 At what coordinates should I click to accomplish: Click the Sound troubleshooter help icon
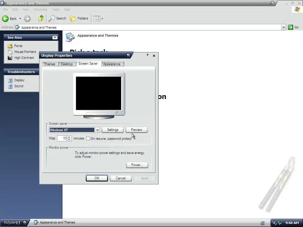point(10,86)
